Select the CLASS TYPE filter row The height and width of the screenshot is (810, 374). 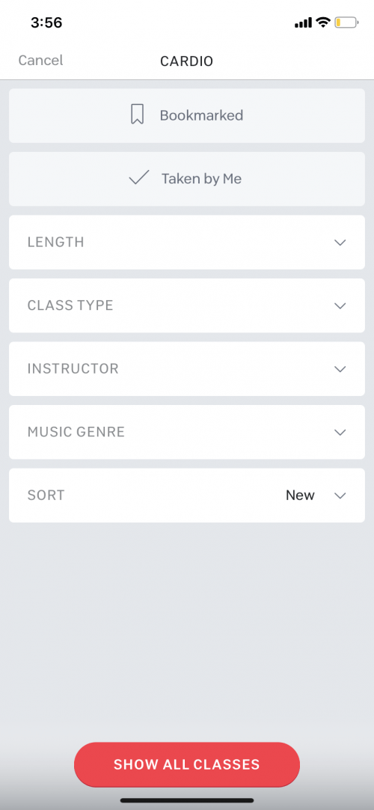tap(187, 306)
